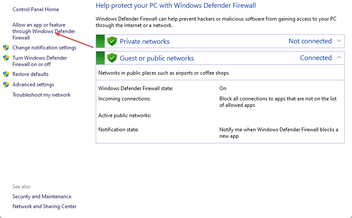Click green shield icon for Guest or public networks

point(112,58)
